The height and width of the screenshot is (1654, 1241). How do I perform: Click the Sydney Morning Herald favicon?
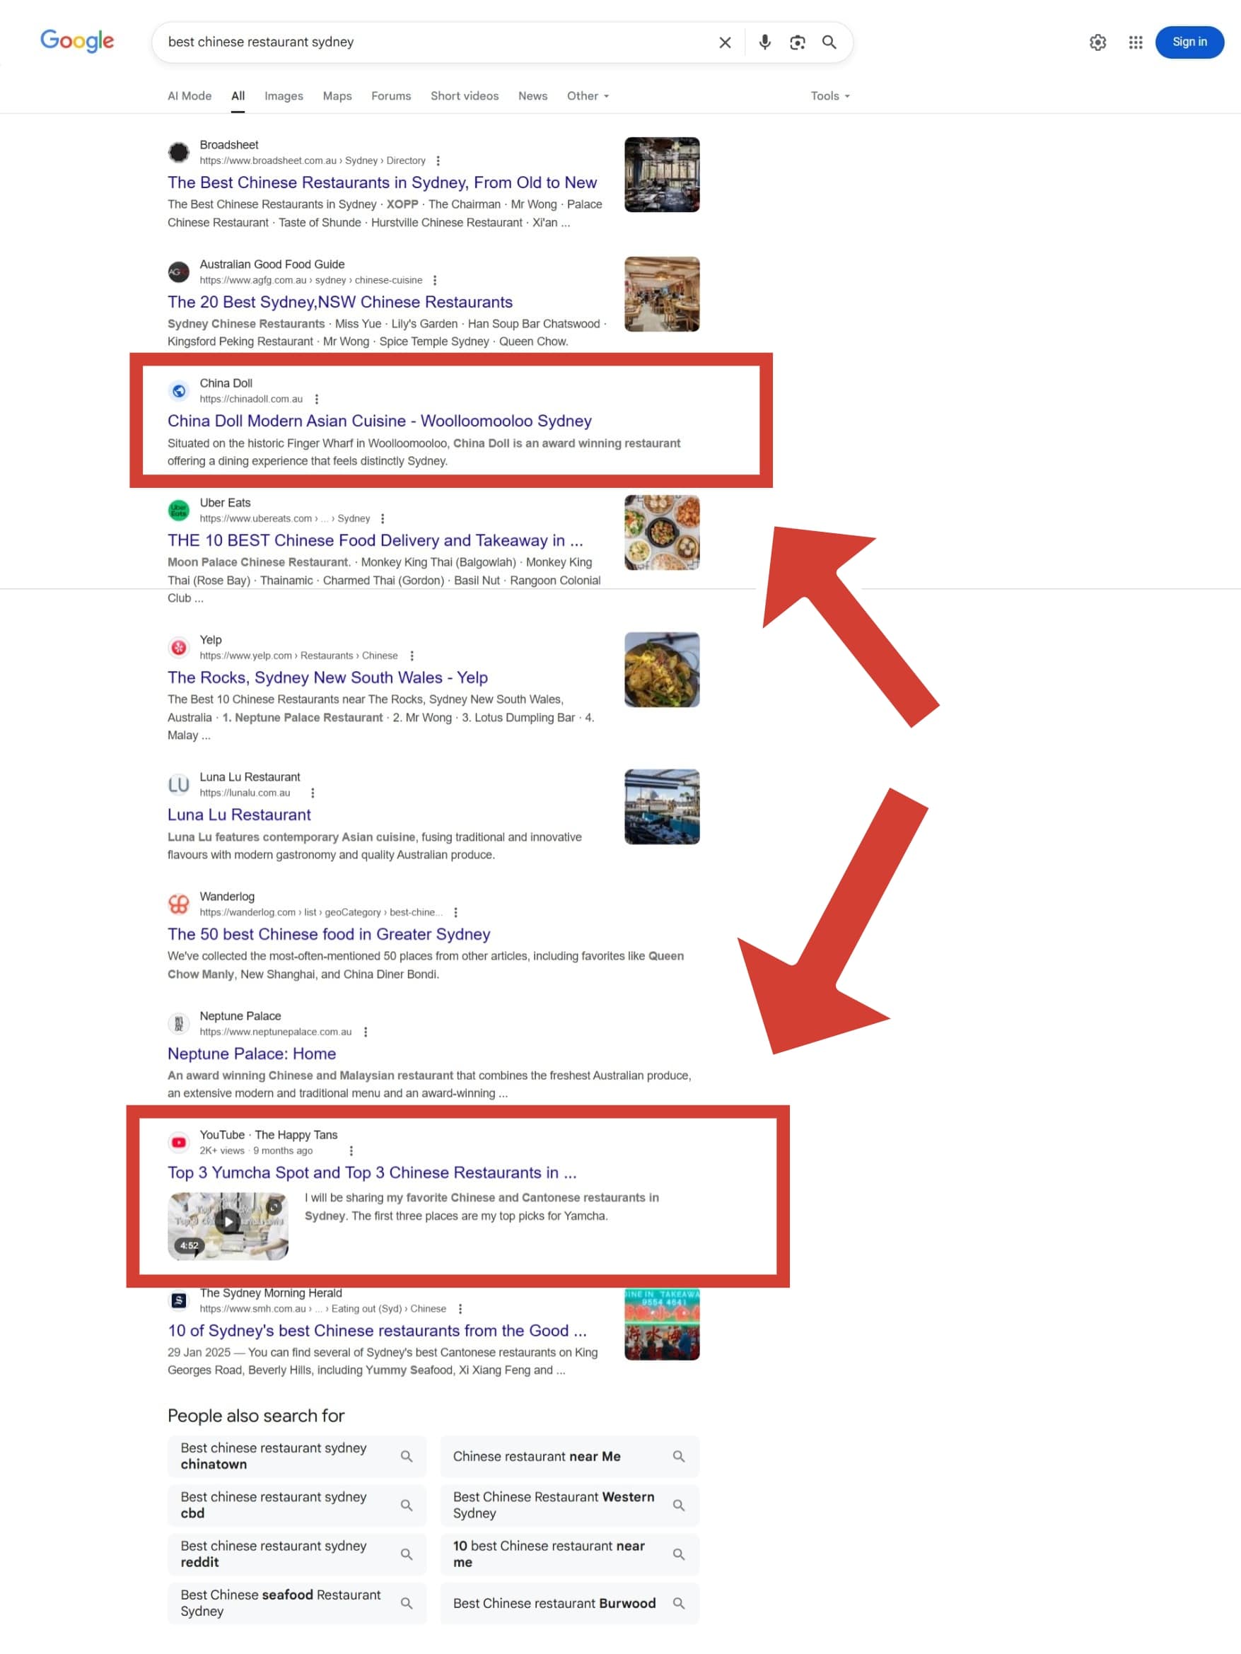(179, 1300)
